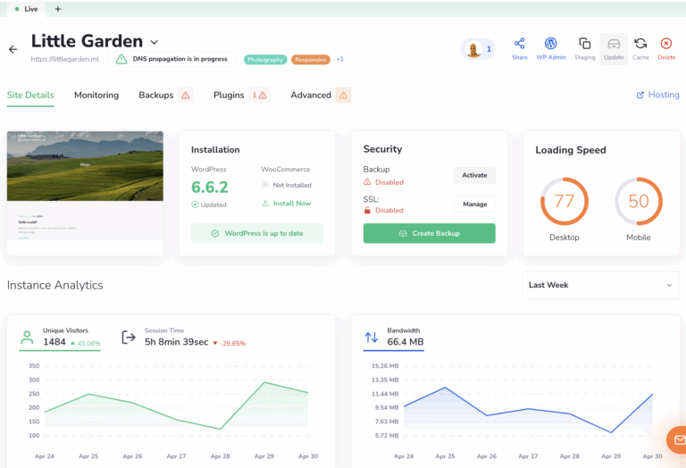Click the Unique Visitors person icon

(27, 338)
